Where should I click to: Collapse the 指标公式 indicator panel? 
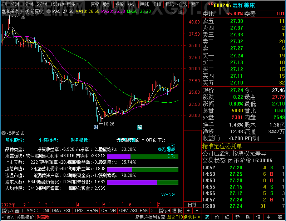[4, 133]
